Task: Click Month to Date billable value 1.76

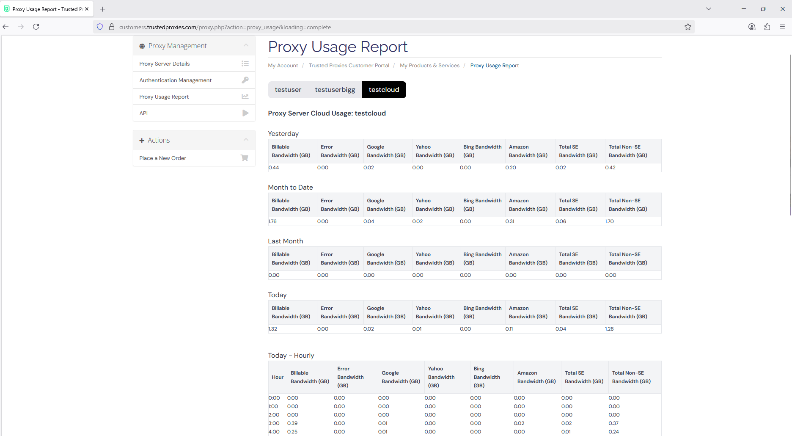Action: pos(272,221)
